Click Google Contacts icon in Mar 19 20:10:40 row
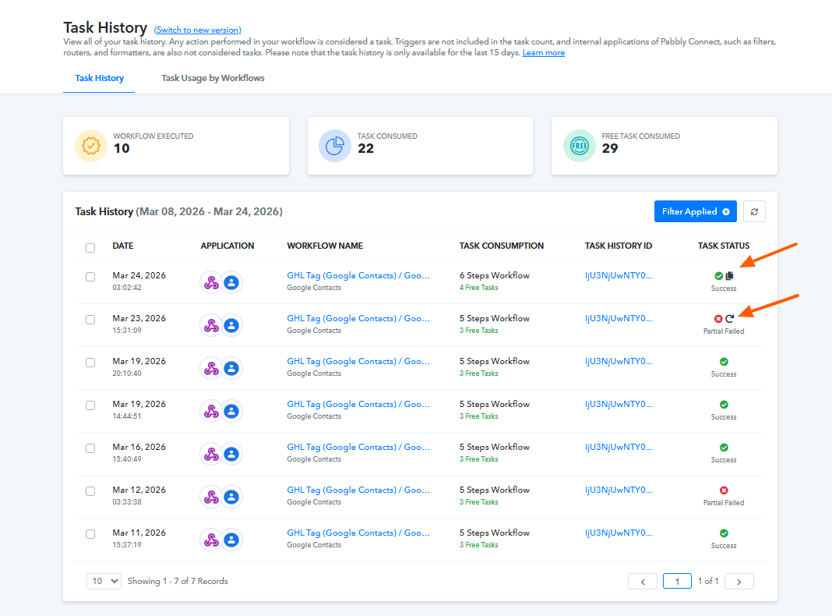 pos(231,368)
